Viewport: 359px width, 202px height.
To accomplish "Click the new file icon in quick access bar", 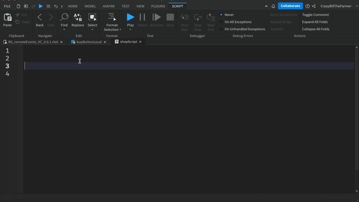I will pos(19,6).
